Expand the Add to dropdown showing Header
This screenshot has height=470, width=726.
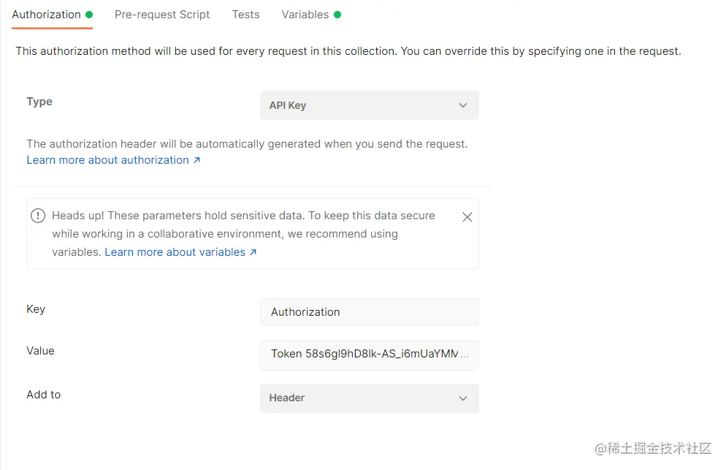tap(369, 398)
